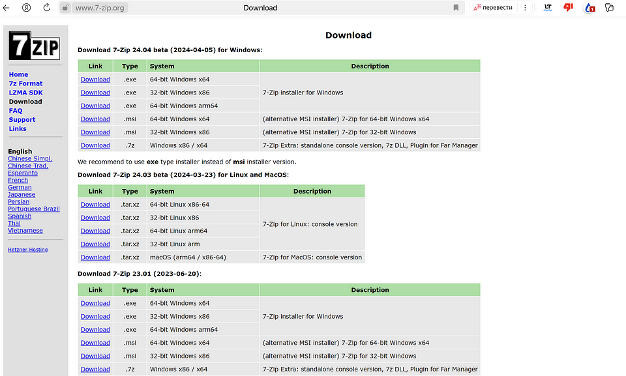Switch language to Thai

coord(14,223)
